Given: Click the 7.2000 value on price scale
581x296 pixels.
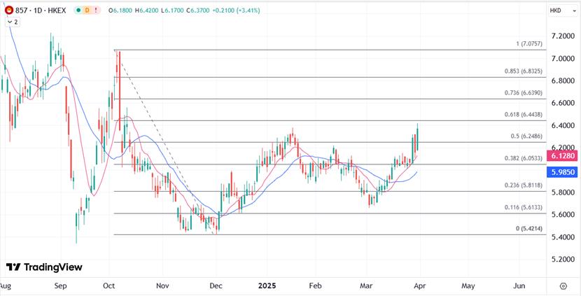Looking at the screenshot, I should coord(563,36).
